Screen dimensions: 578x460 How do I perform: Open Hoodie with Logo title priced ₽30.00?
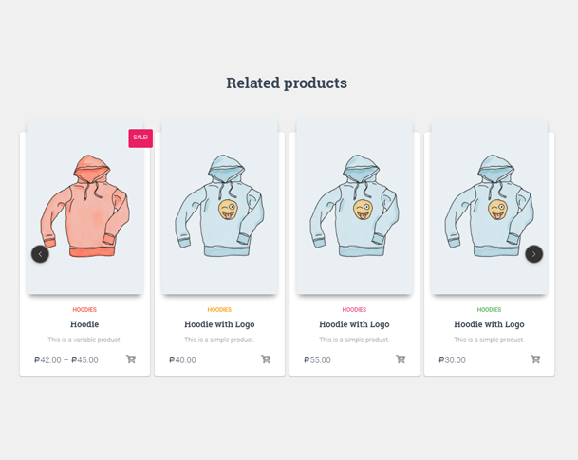coord(489,324)
